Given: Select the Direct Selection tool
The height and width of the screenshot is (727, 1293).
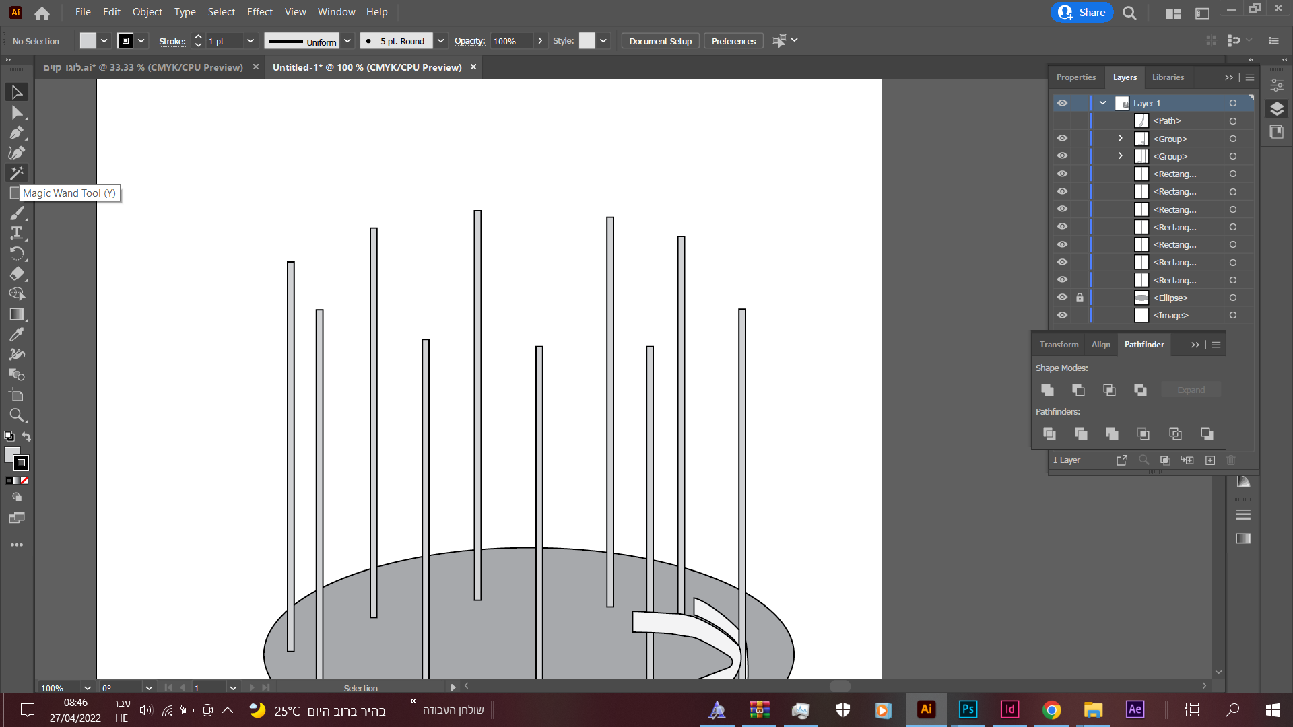Looking at the screenshot, I should [x=17, y=112].
